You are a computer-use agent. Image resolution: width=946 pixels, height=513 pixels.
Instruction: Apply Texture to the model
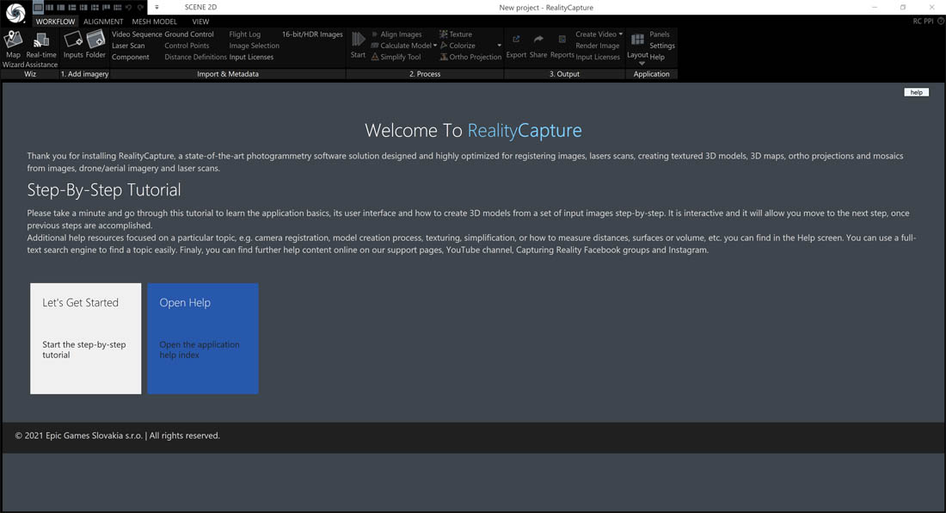(456, 34)
